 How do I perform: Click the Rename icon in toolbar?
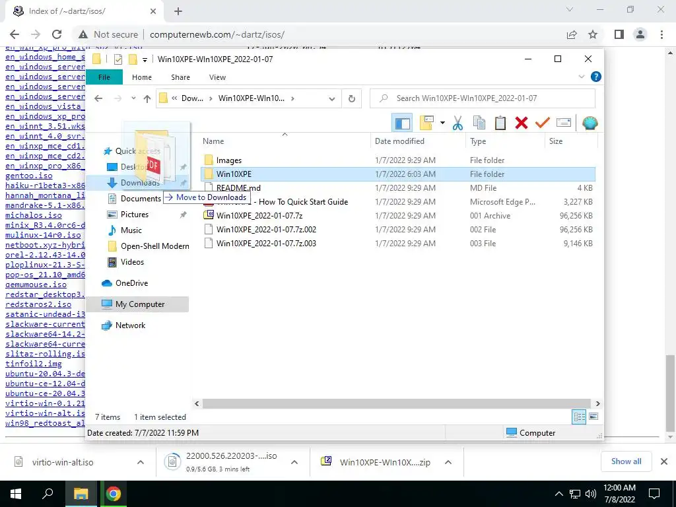coord(564,123)
